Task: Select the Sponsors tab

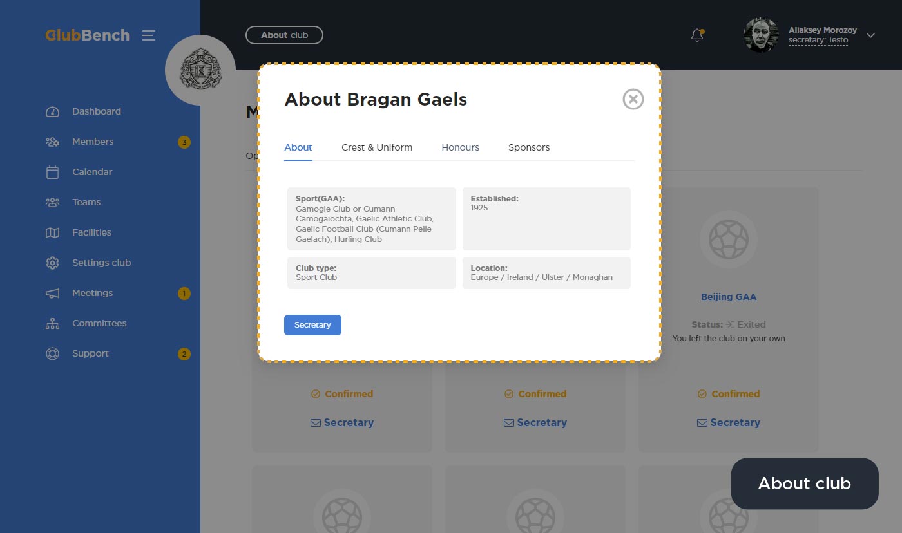Action: [529, 147]
